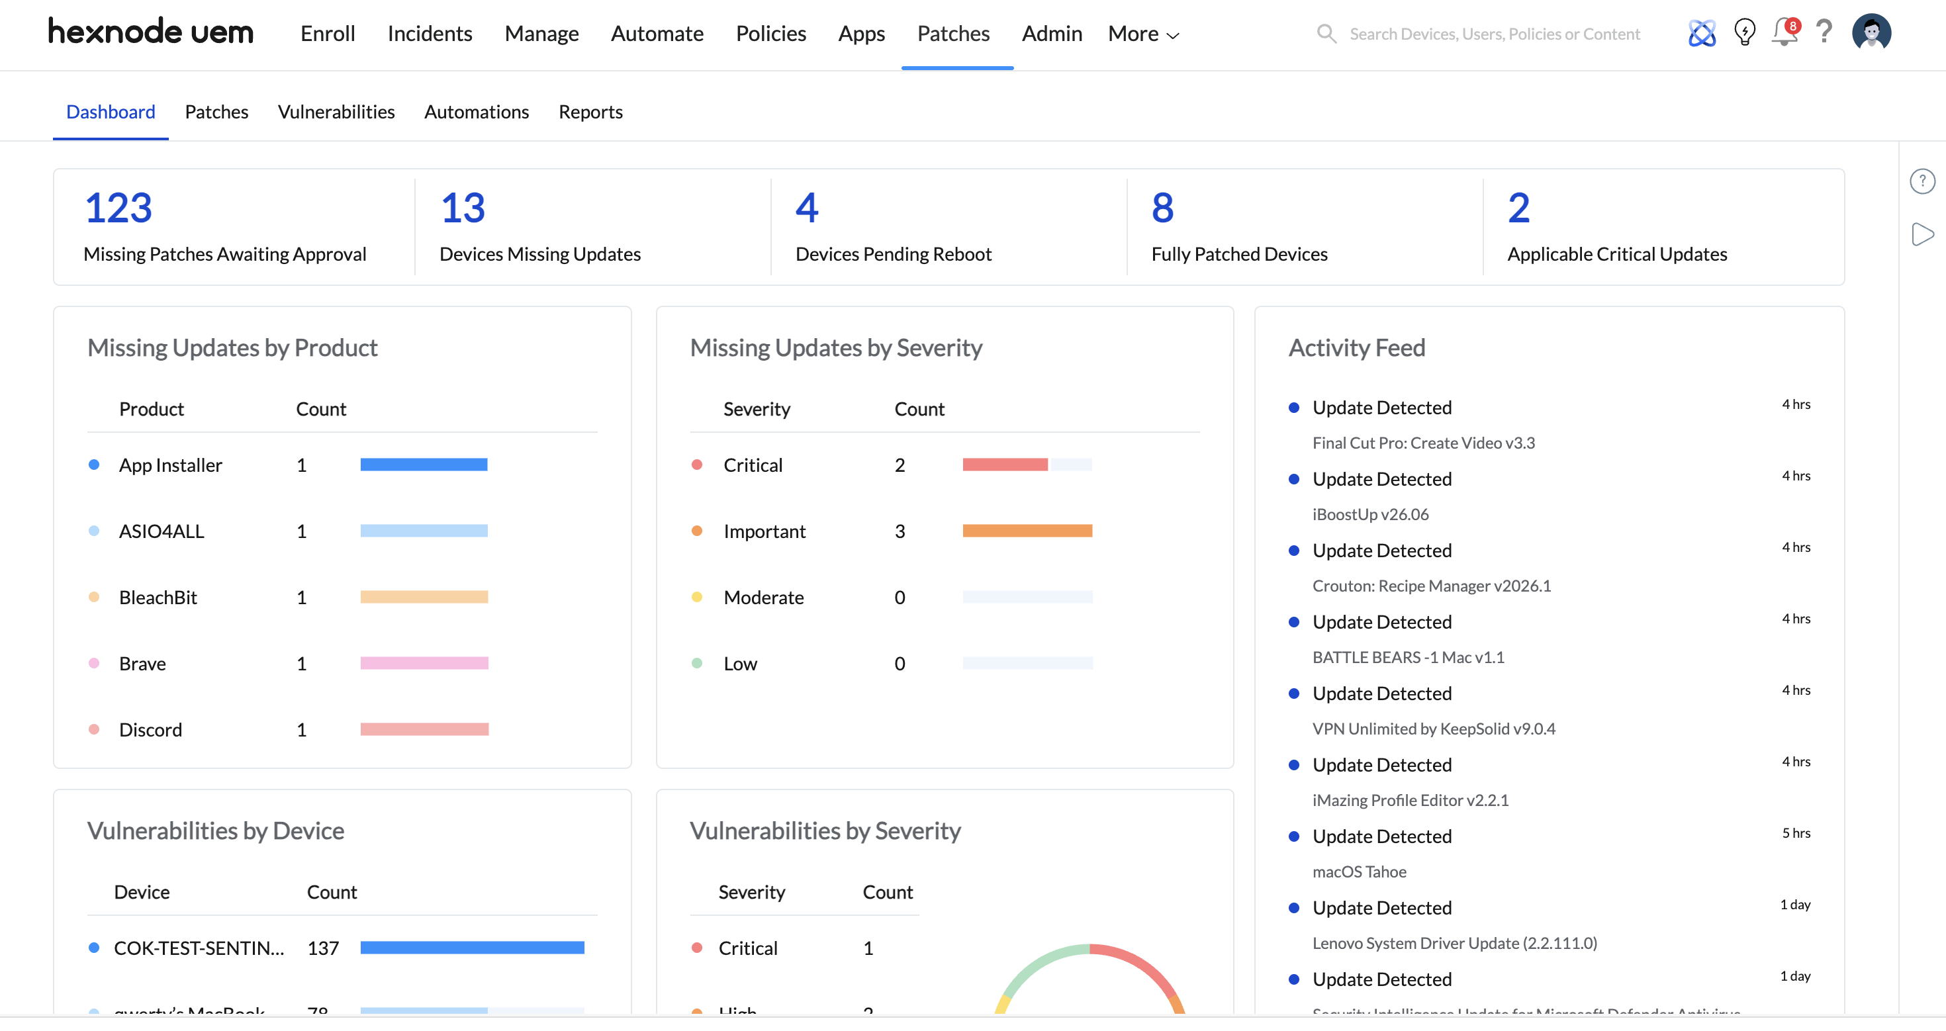Open the Incidents menu
The width and height of the screenshot is (1946, 1031).
430,34
